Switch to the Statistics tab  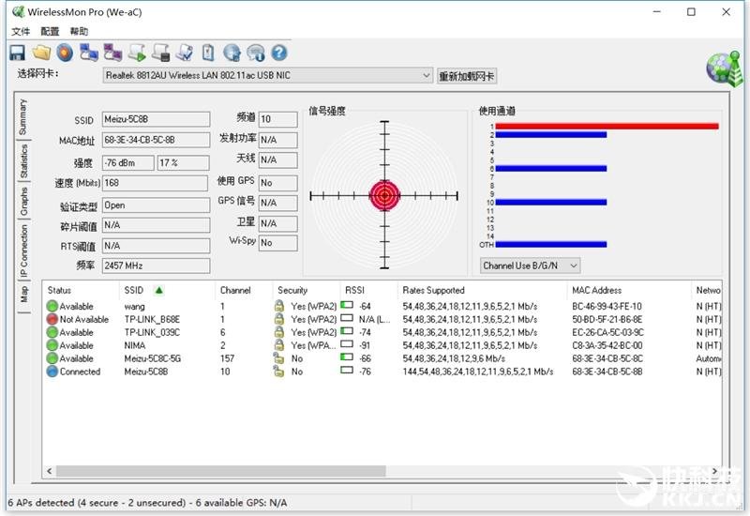coord(23,161)
